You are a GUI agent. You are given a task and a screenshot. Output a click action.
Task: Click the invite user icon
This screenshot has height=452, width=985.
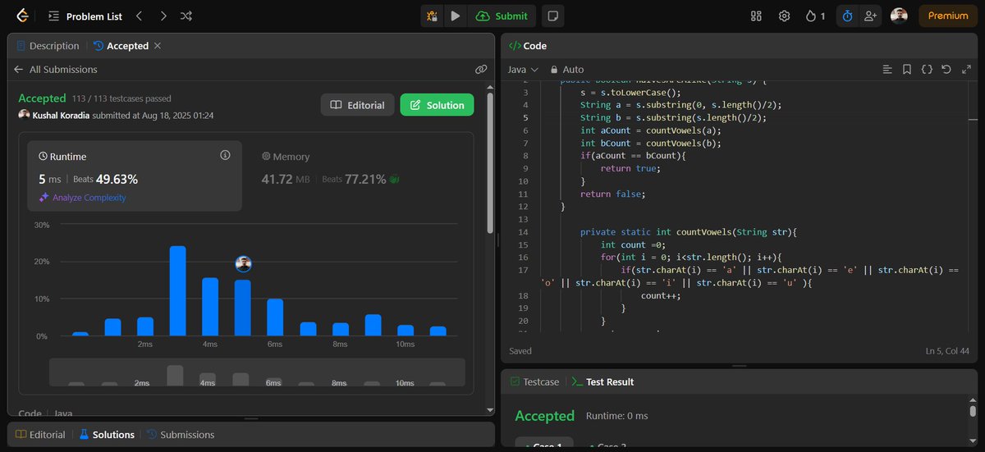(870, 16)
